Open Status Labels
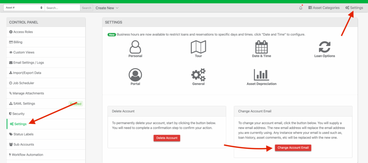The height and width of the screenshot is (163, 368). pyautogui.click(x=46, y=134)
